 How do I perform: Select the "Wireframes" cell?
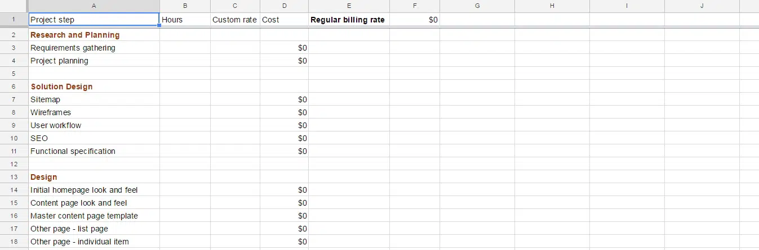point(51,112)
